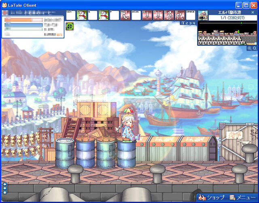
Task: Zoom out on the minimap
Action: pyautogui.click(x=255, y=48)
